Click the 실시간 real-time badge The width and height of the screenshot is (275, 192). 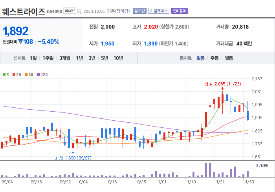pos(139,11)
